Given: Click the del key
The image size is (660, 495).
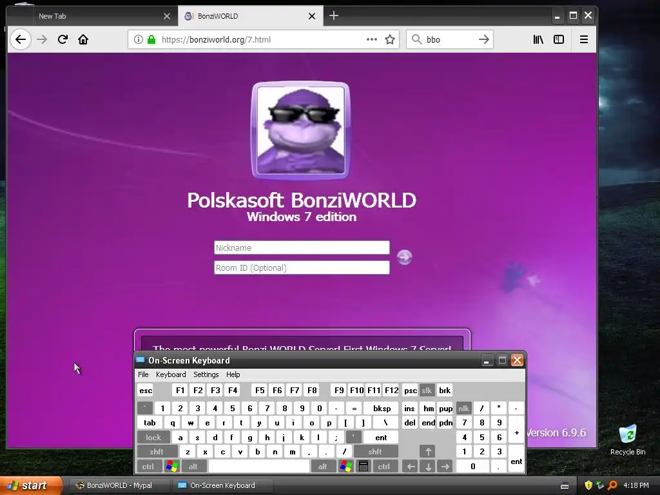Looking at the screenshot, I should [x=410, y=423].
